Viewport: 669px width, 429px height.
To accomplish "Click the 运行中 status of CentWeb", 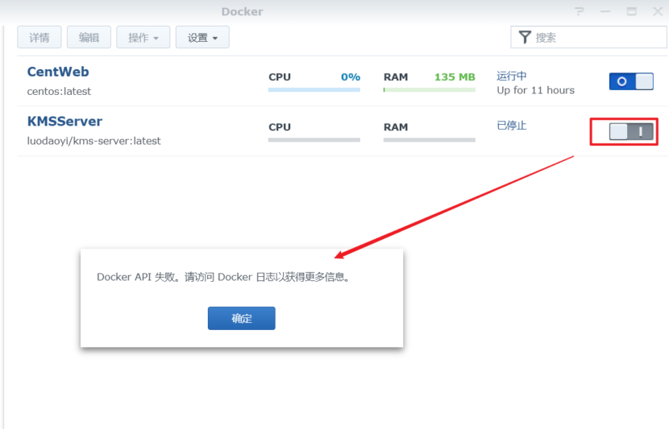I will 511,76.
